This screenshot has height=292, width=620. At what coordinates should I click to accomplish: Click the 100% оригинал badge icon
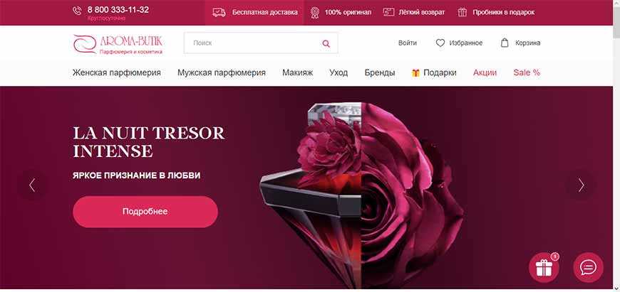point(315,13)
